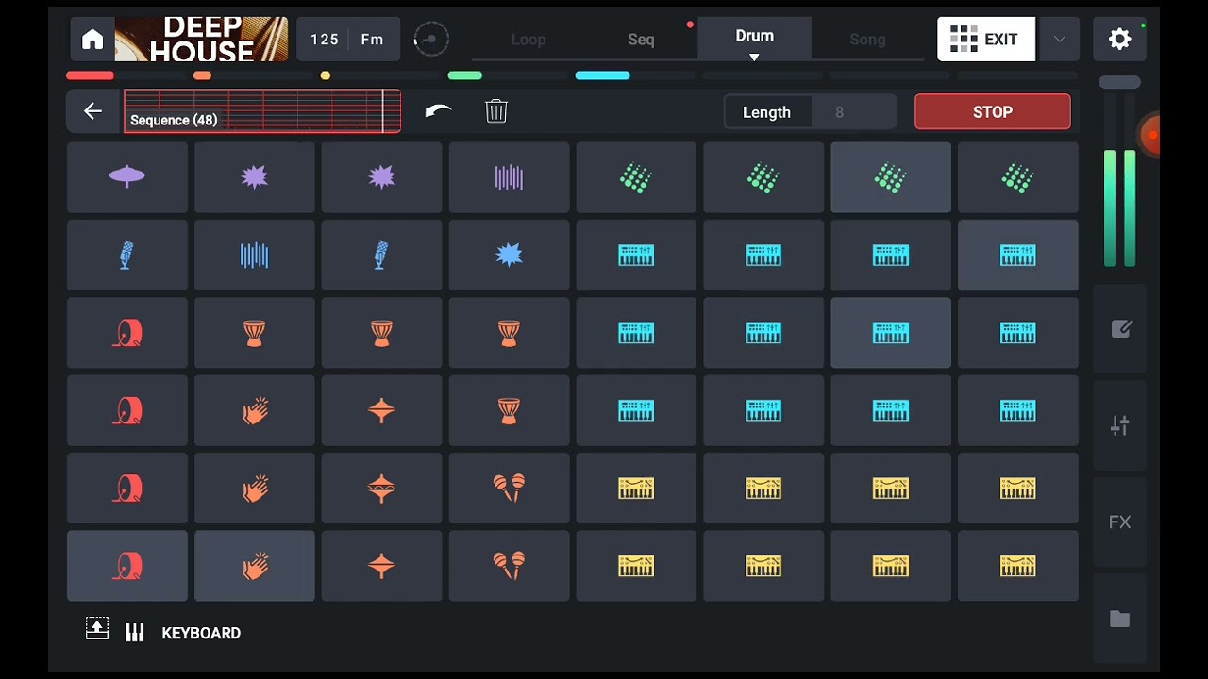The height and width of the screenshot is (679, 1208).
Task: Tap the microphone pad below the cymbal pad
Action: click(x=127, y=255)
